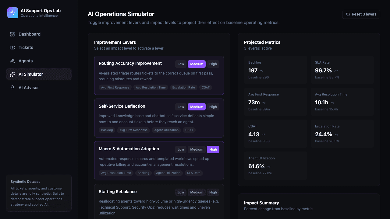Open the Dashboard page
Screen dimensions: 390x219
[39, 34]
